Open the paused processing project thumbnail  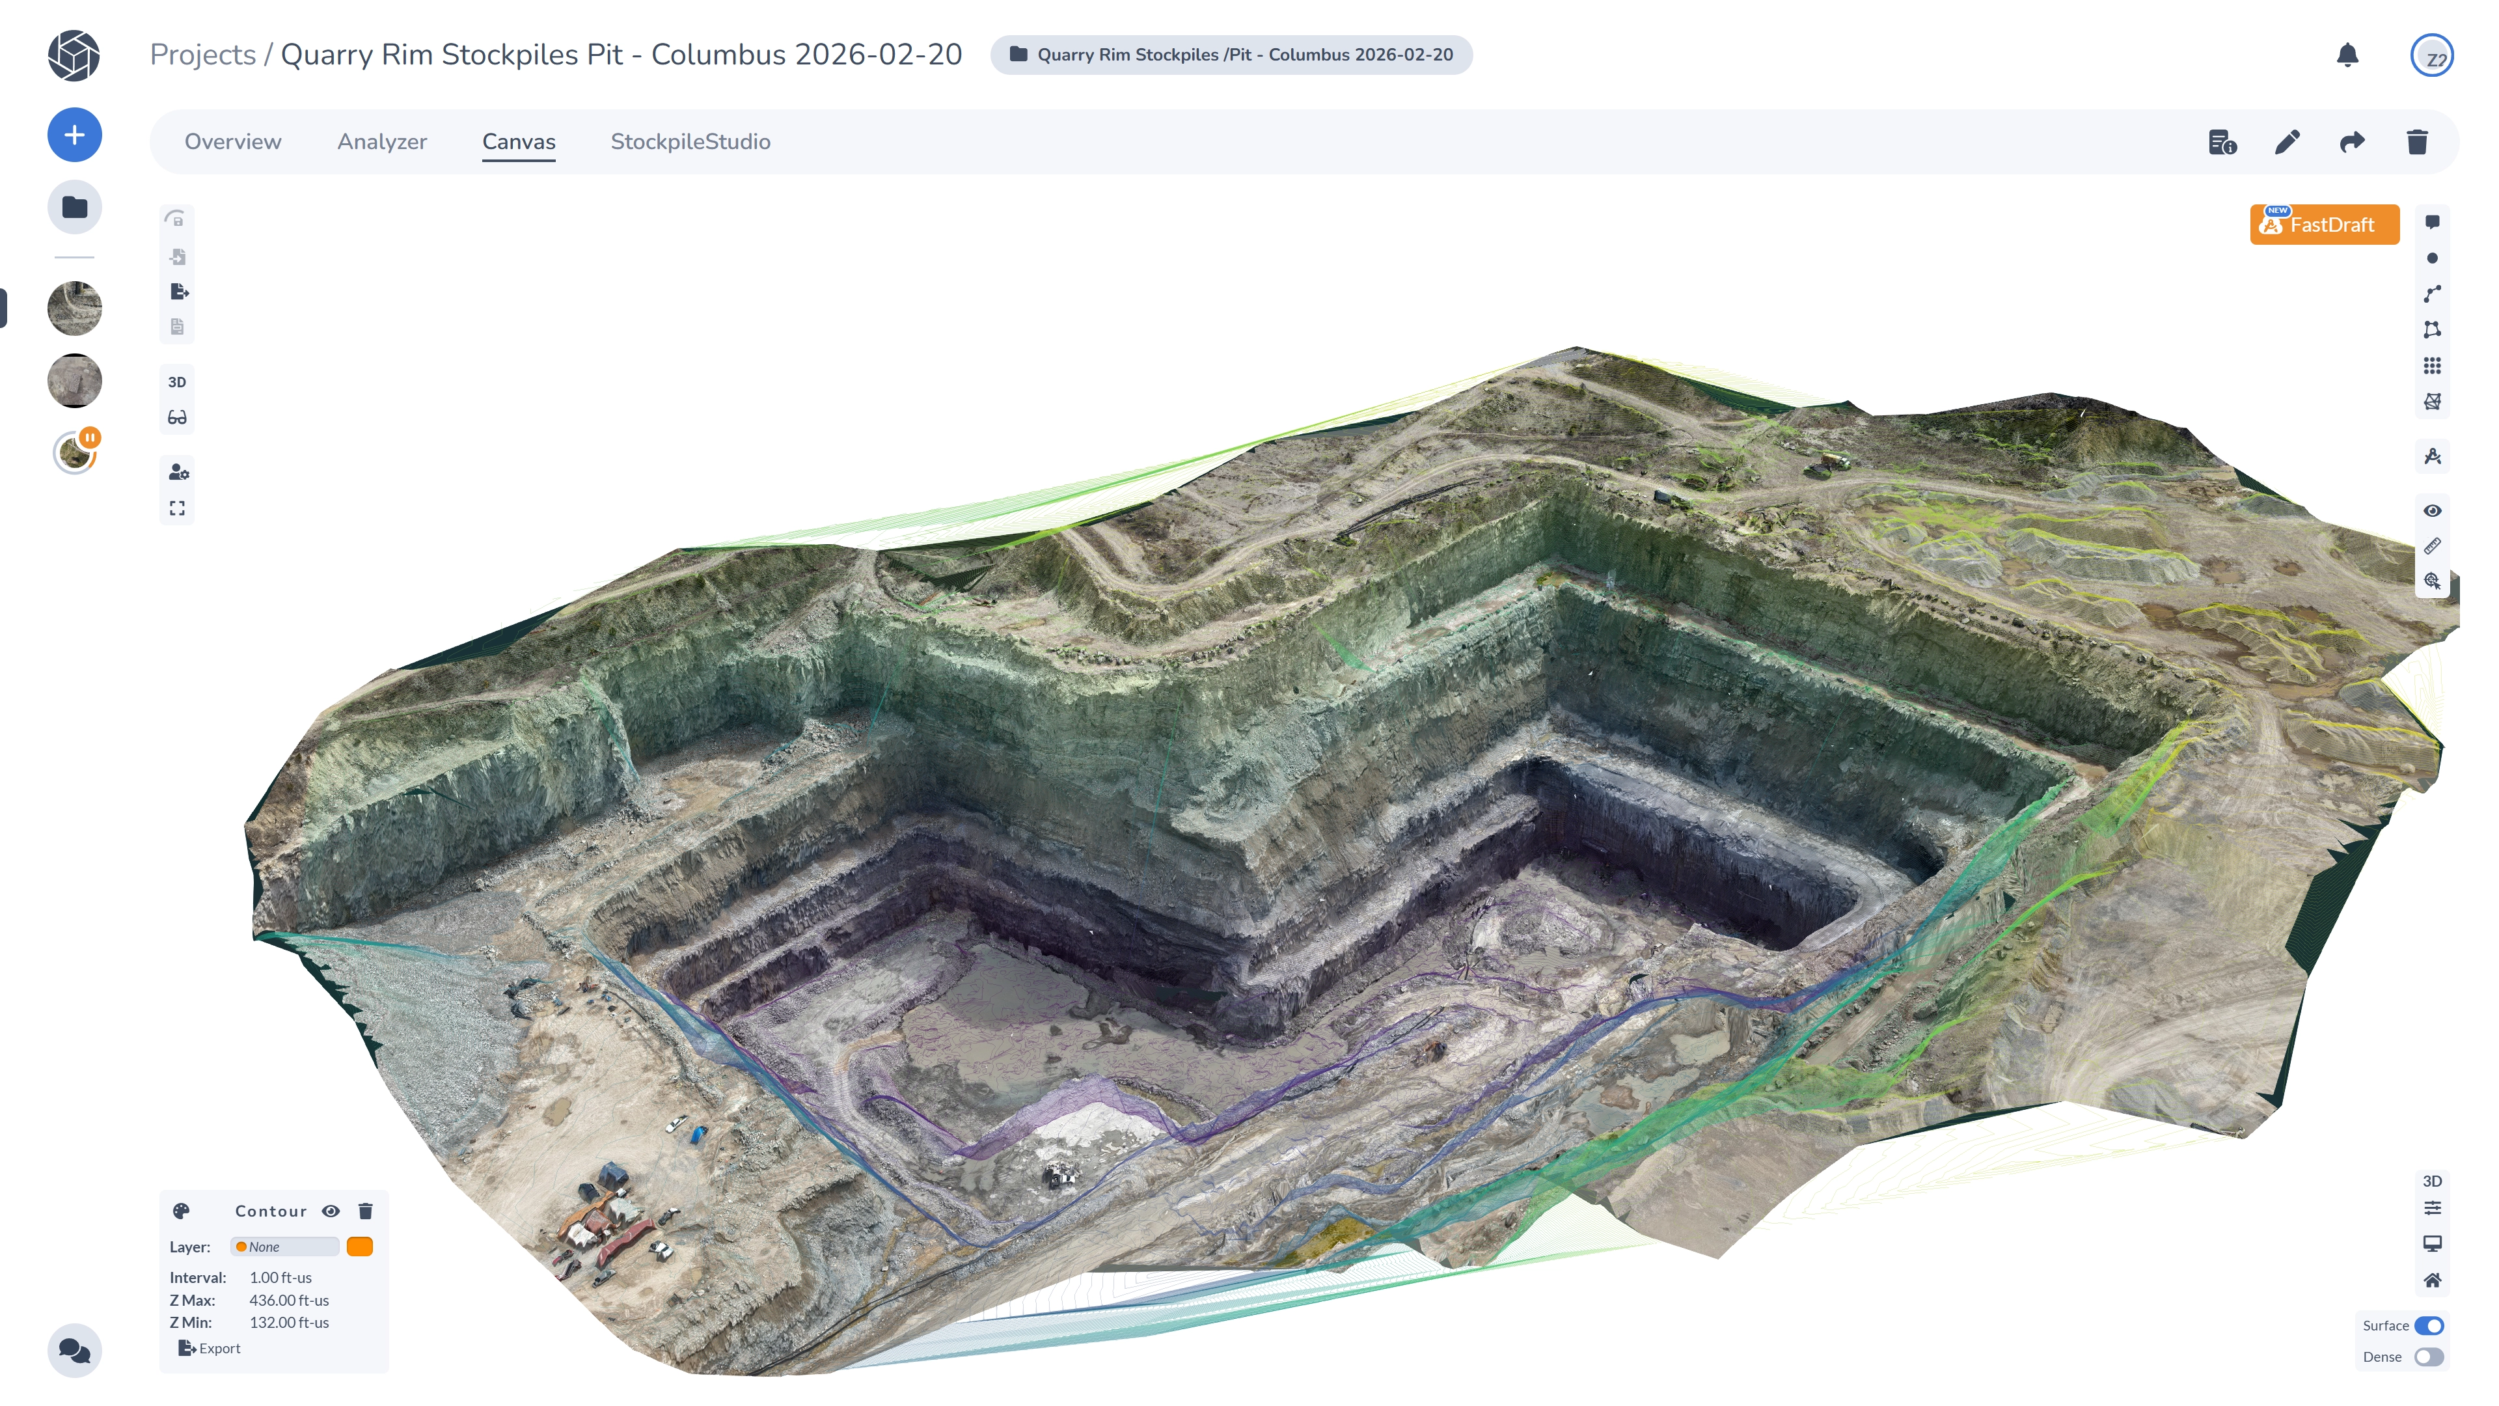(x=75, y=452)
